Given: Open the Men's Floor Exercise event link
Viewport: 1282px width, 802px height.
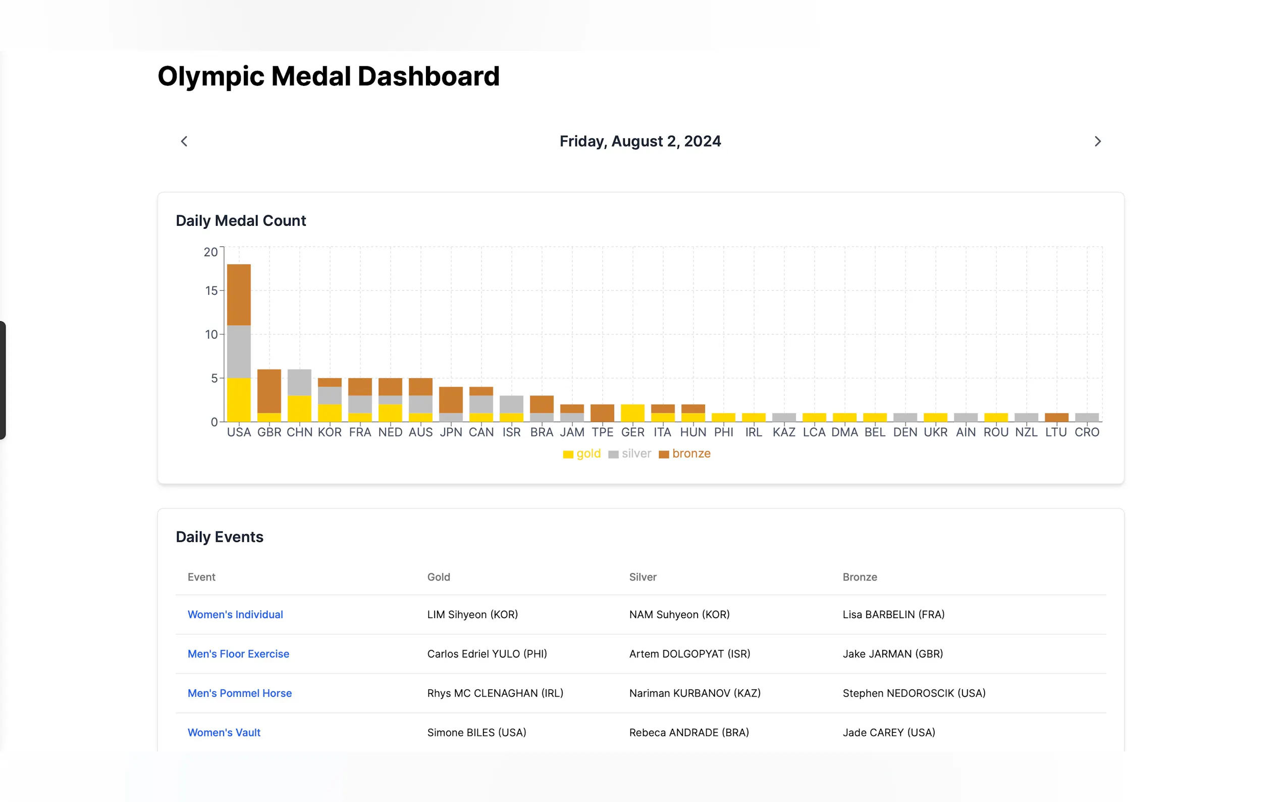Looking at the screenshot, I should pos(238,654).
